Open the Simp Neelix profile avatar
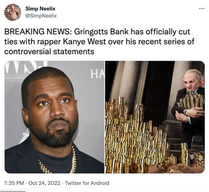This screenshot has width=209, height=192. [13, 12]
